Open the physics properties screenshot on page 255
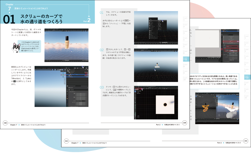Viewport: 251px width, 155px height. pos(217,46)
